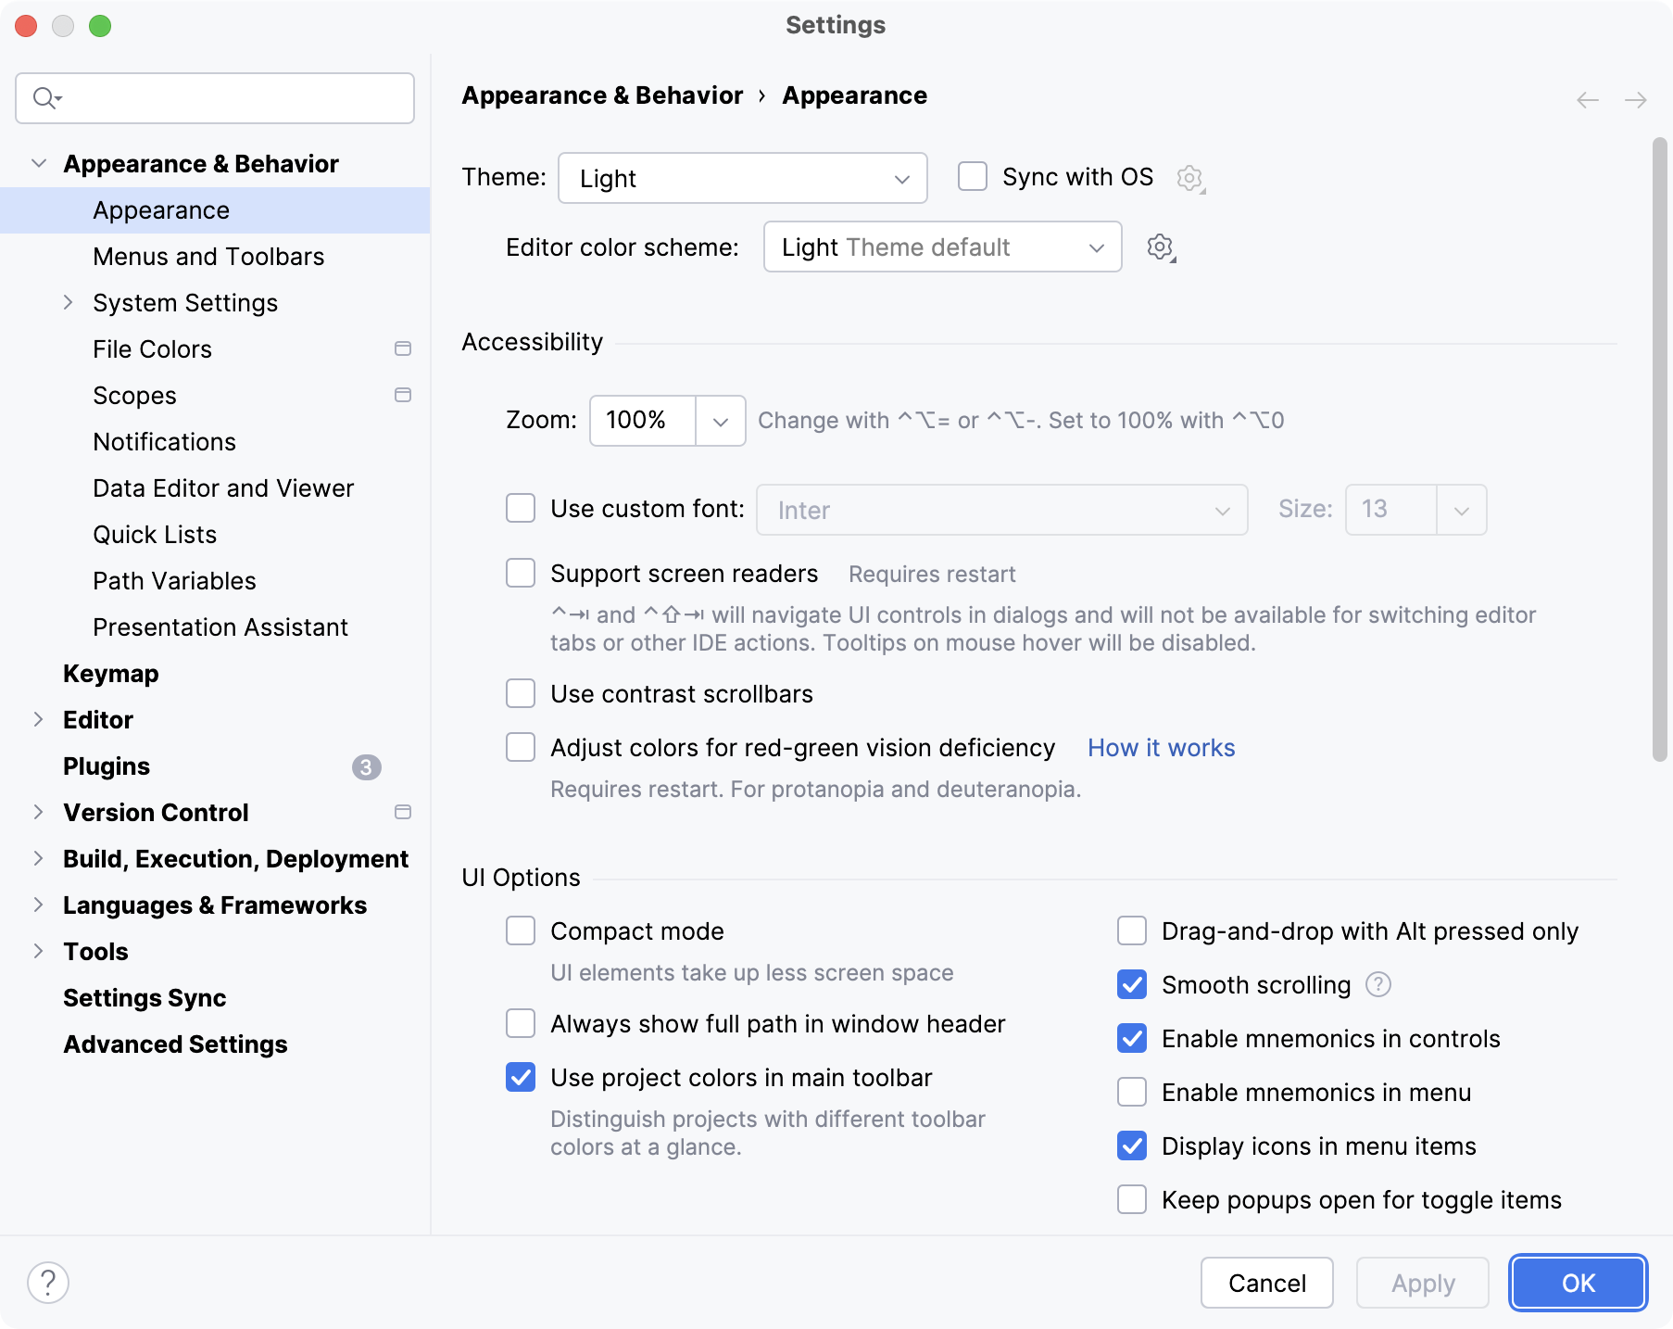Click the help icon next to Smooth scrolling
1673x1329 pixels.
point(1377,985)
